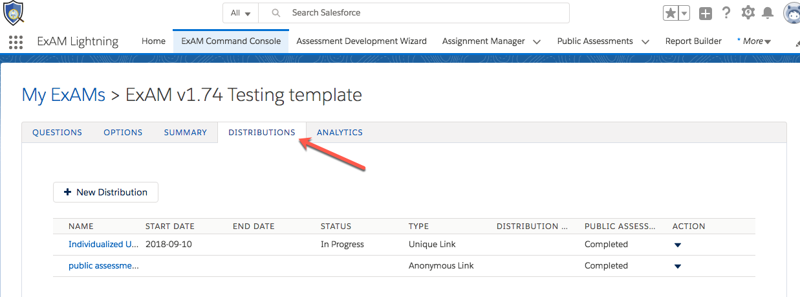The width and height of the screenshot is (800, 297).
Task: Open the user profile avatar
Action: tap(792, 13)
